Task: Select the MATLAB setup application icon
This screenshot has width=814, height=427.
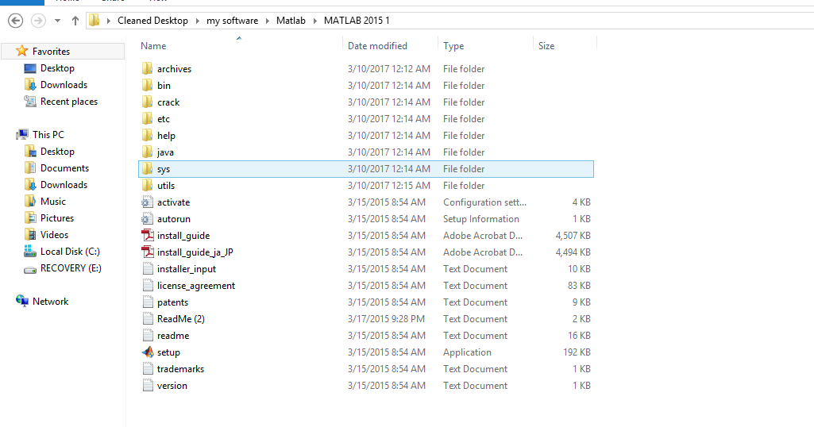Action: pos(148,352)
